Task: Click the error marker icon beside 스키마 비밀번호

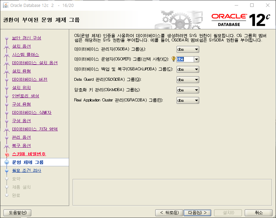Action: coord(7,155)
